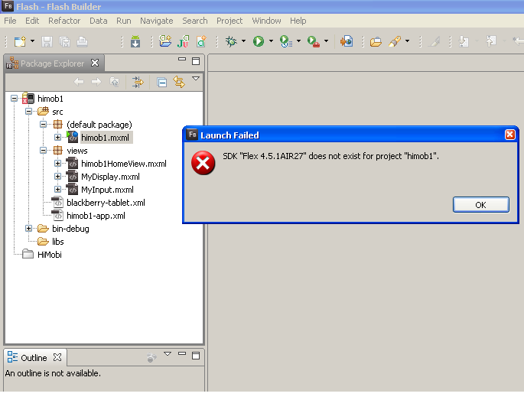This screenshot has height=400, width=524.
Task: Click the Search flashlight toolbar icon
Action: (395, 41)
